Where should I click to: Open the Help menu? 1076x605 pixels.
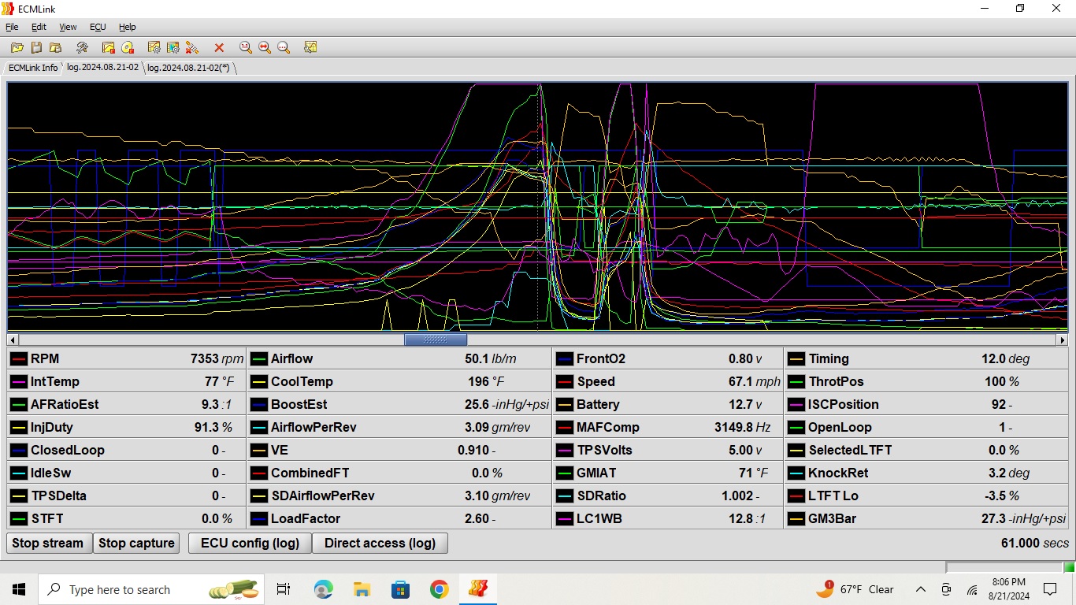(127, 27)
